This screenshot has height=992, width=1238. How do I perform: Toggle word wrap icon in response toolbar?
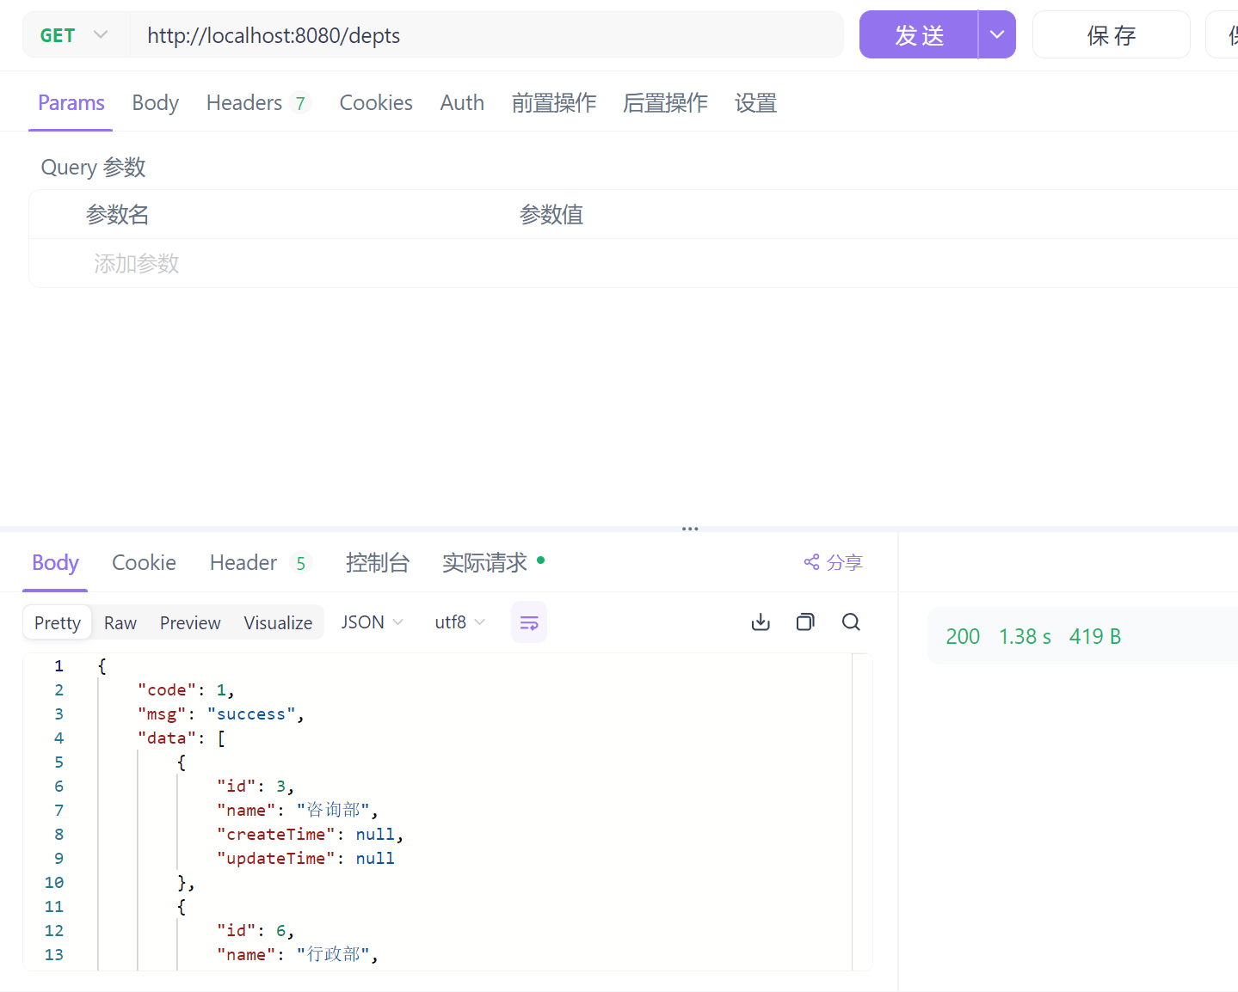pos(529,622)
